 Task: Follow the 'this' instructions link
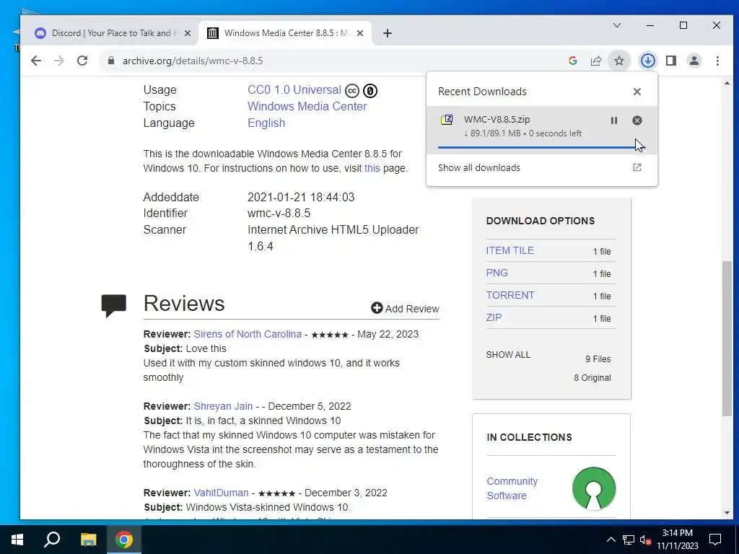[372, 168]
